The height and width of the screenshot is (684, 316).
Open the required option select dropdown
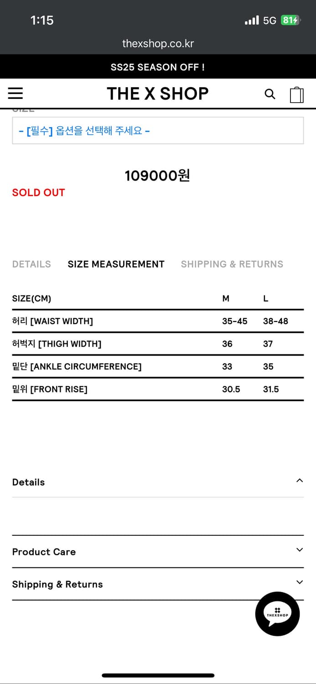click(x=158, y=131)
